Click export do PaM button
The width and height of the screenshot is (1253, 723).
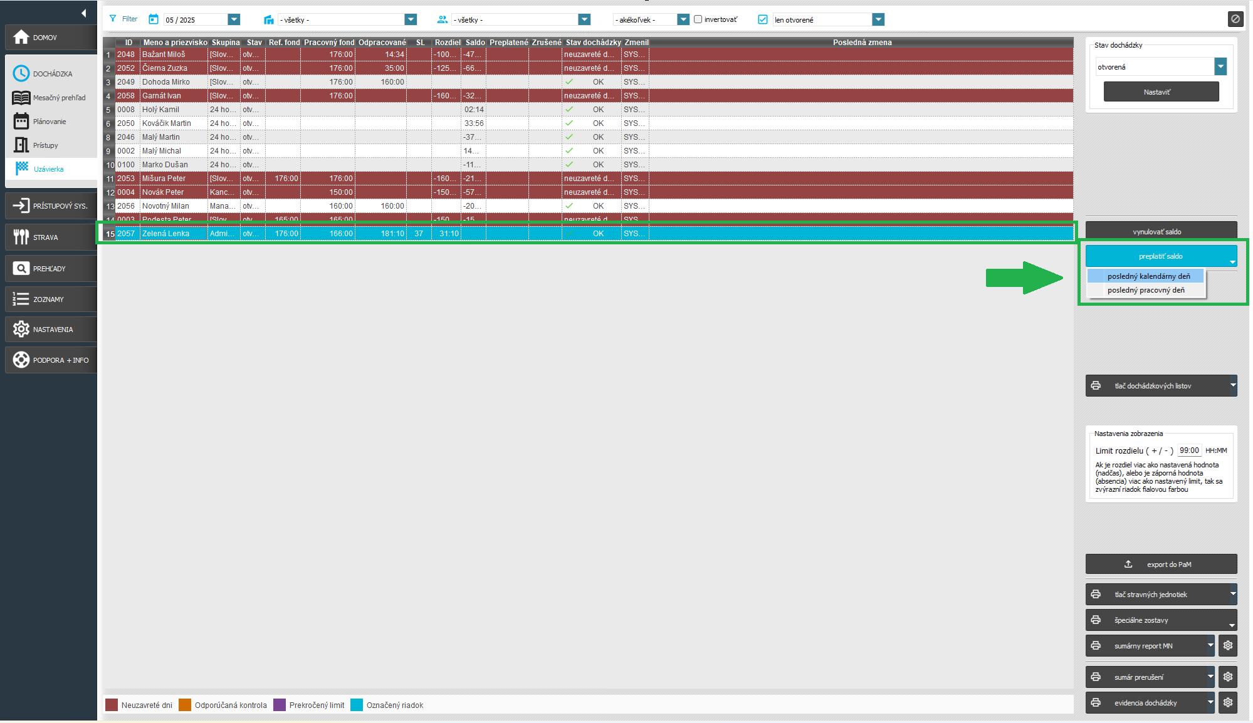click(1161, 564)
